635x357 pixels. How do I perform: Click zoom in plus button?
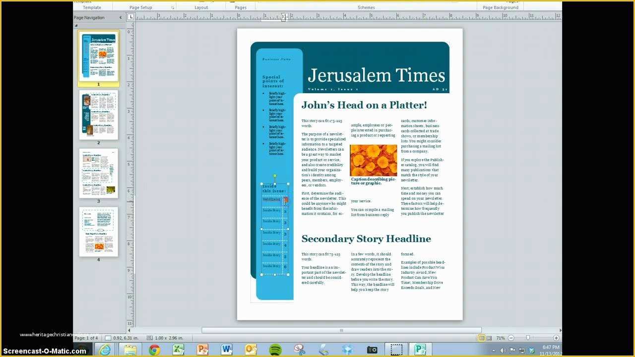pos(556,338)
